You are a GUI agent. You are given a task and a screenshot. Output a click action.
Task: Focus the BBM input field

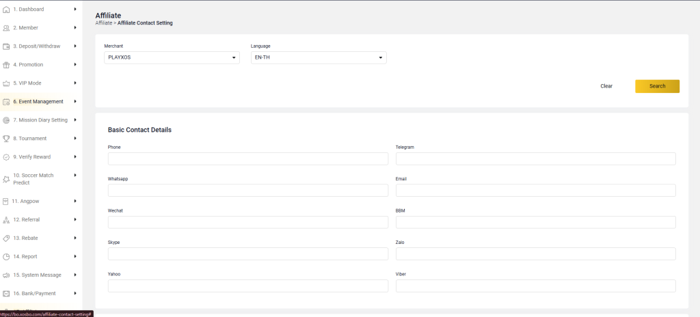tap(536, 222)
